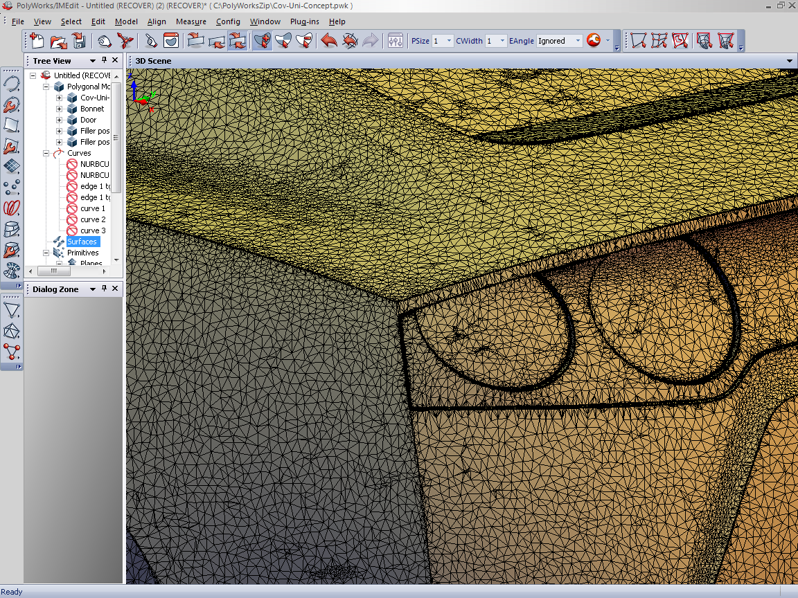798x598 pixels.
Task: Click the new project icon in toolbar
Action: [x=37, y=41]
